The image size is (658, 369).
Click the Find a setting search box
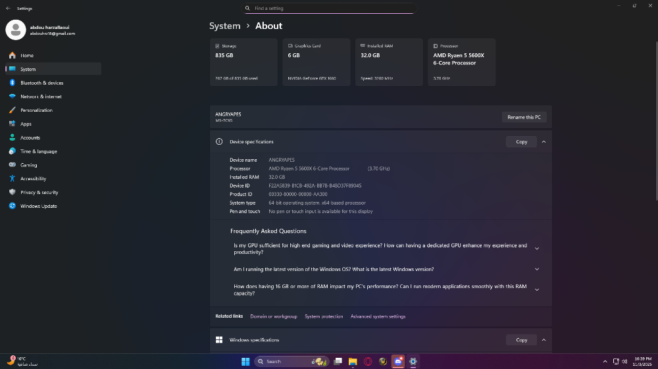click(329, 9)
